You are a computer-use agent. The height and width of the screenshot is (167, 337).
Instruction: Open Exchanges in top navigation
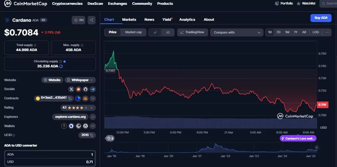tap(117, 4)
